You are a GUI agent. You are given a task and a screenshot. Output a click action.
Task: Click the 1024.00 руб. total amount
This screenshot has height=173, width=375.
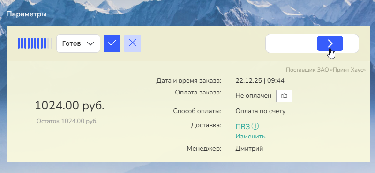[69, 106]
